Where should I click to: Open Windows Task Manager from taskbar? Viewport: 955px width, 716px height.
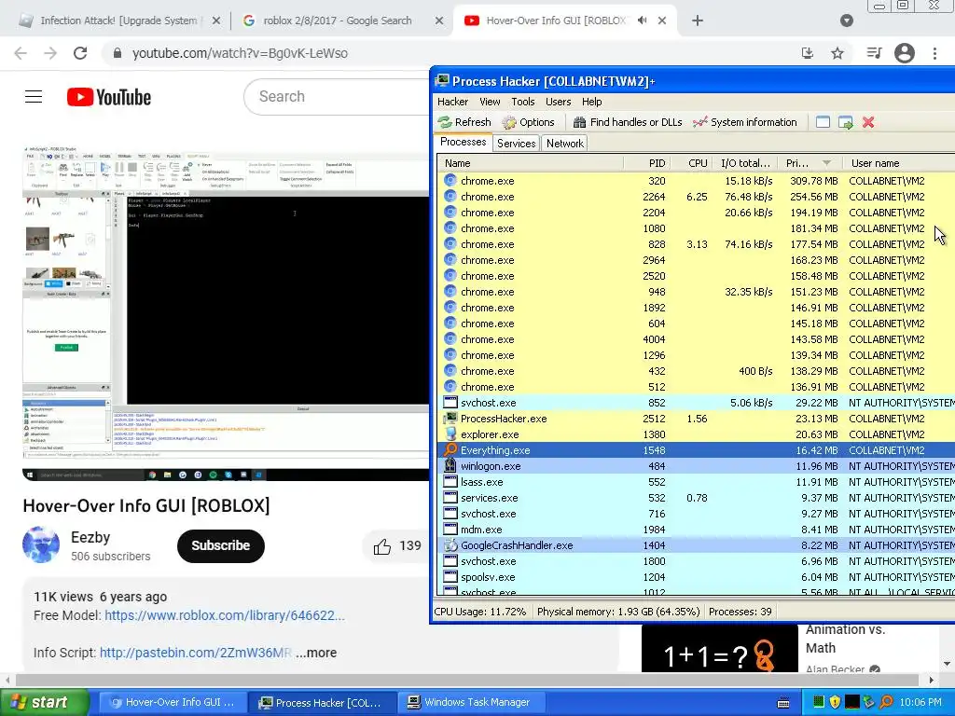(x=471, y=702)
